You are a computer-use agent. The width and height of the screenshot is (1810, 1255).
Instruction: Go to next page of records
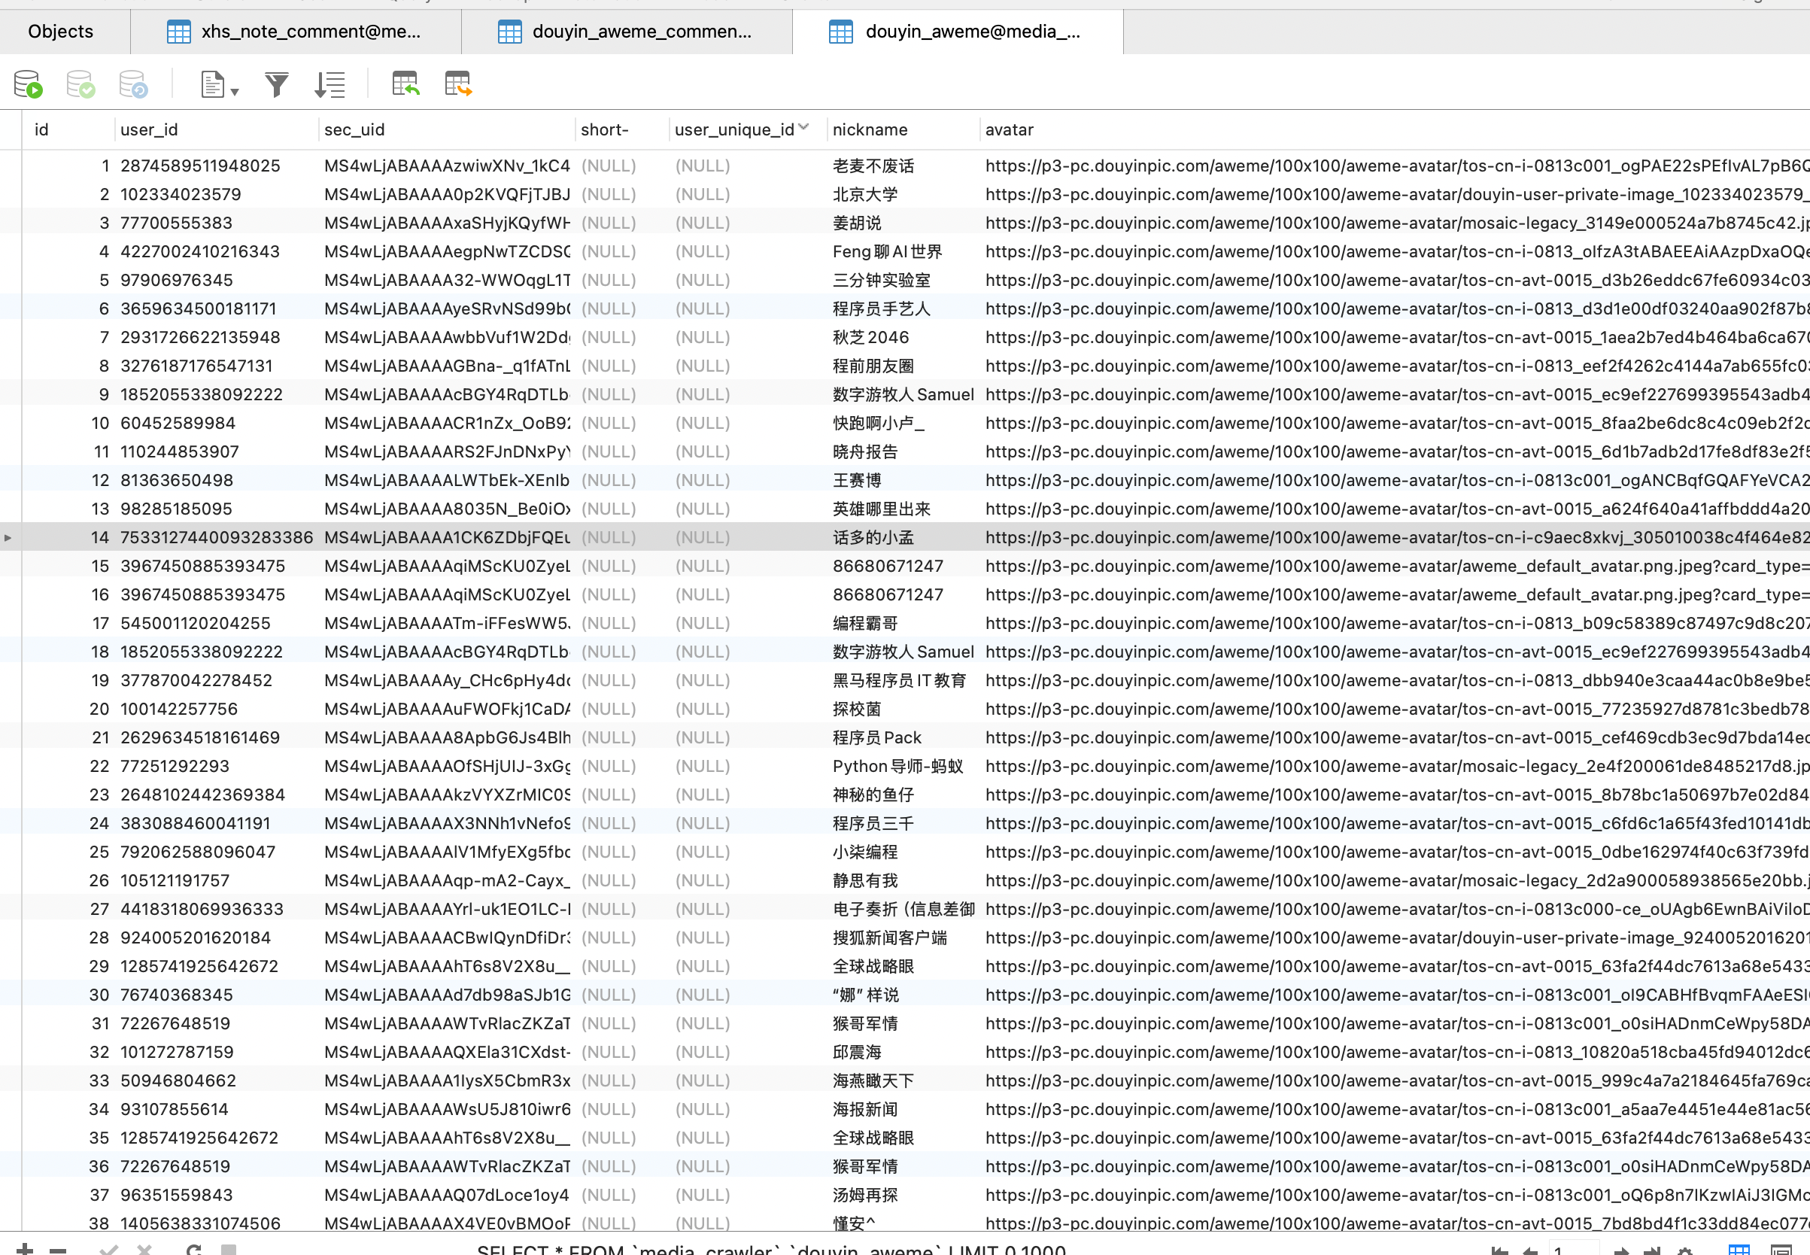pos(1620,1250)
